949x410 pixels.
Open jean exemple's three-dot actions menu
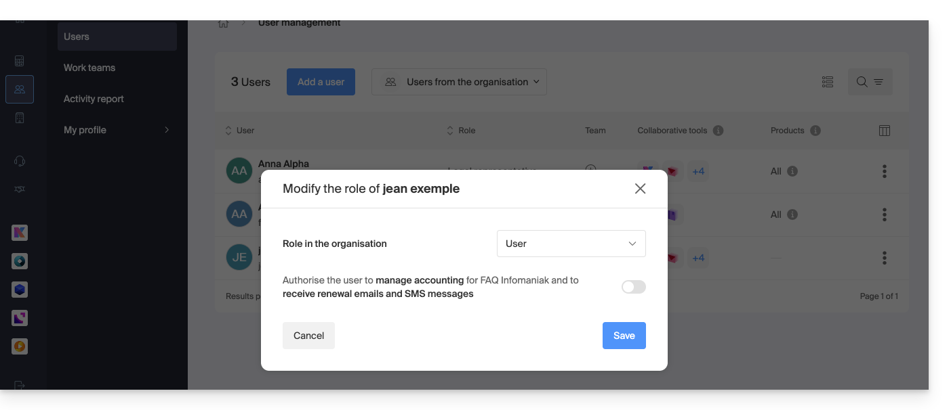pos(884,258)
